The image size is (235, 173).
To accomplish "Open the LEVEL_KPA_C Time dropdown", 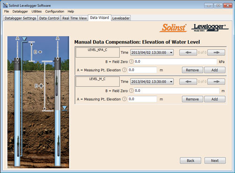I will [x=152, y=53].
